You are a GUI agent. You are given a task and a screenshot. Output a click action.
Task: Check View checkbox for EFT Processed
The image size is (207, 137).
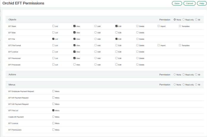[x=75, y=65]
